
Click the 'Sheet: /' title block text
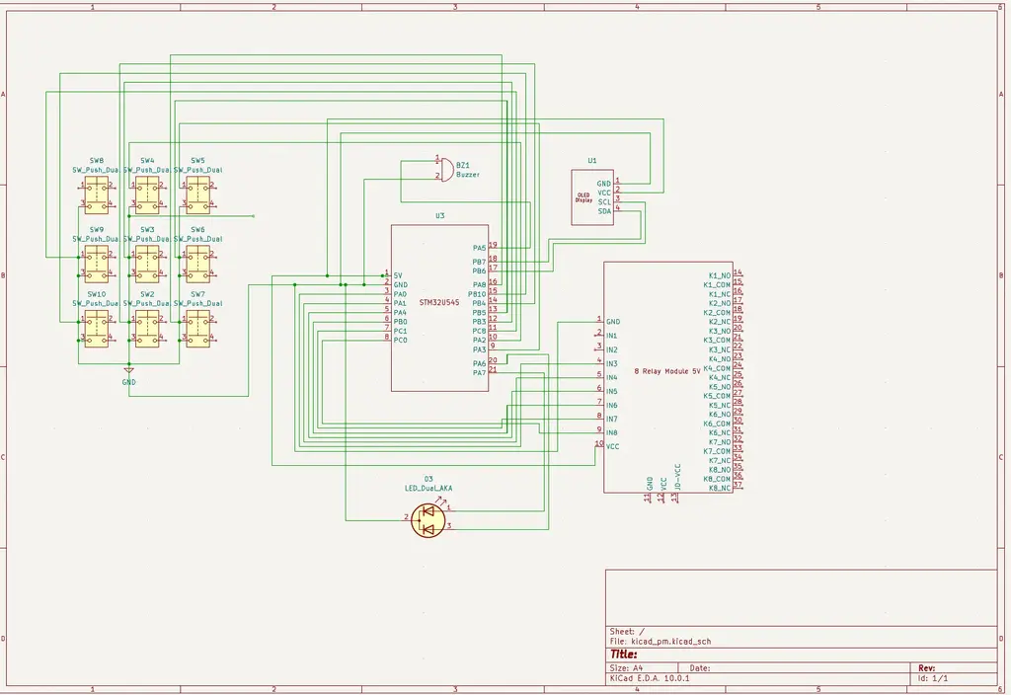pos(627,632)
